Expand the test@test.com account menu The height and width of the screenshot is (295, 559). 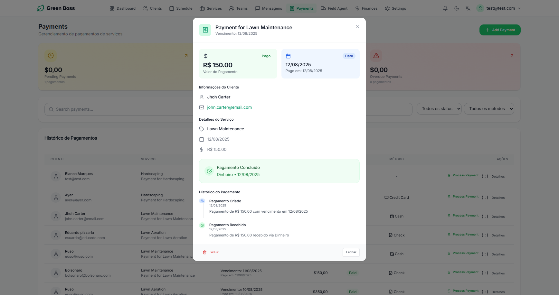click(498, 8)
